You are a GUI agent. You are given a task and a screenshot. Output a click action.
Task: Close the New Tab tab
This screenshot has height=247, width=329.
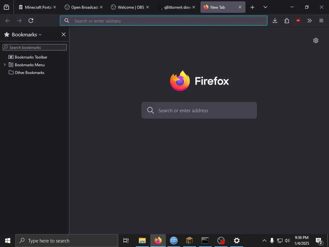[x=240, y=7]
